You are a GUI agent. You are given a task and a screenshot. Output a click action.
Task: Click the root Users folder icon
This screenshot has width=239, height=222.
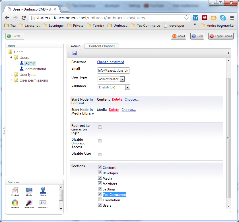point(10,52)
